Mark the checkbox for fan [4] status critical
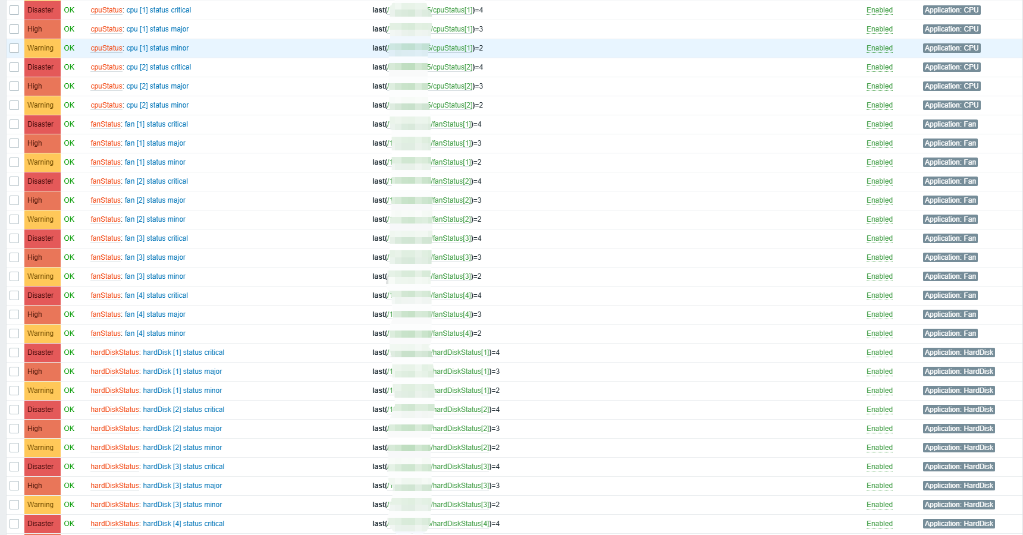 pos(14,295)
